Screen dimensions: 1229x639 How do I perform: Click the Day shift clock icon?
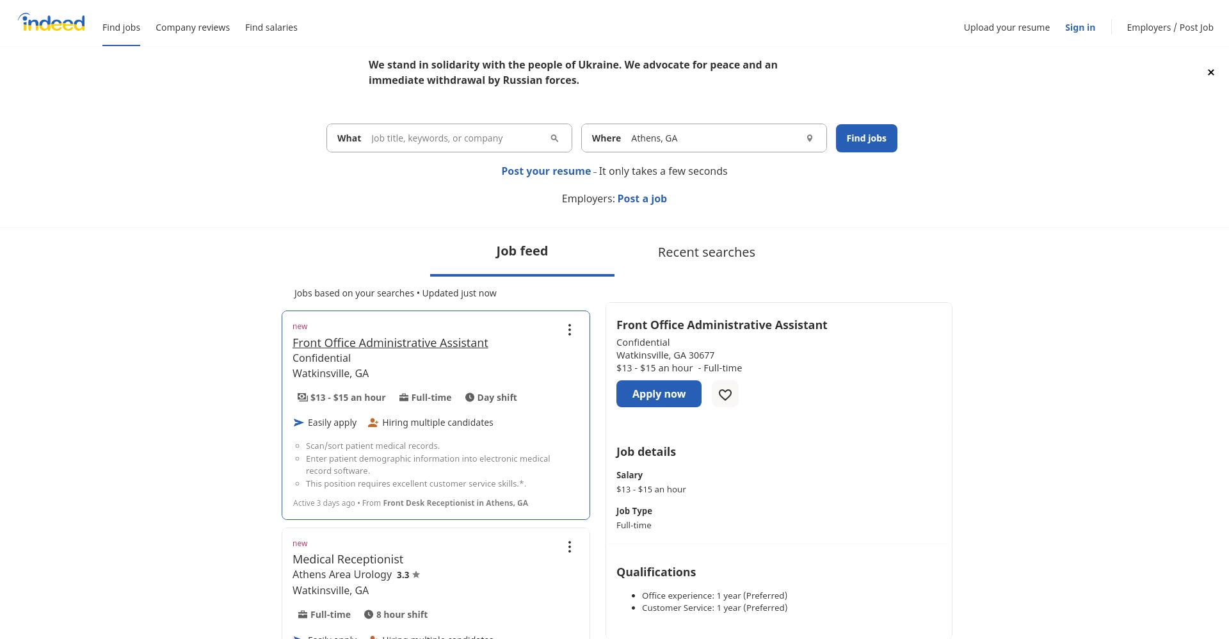click(469, 398)
